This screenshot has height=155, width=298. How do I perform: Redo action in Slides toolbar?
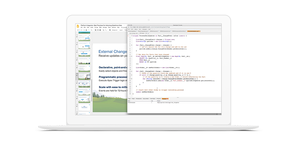(84, 30)
